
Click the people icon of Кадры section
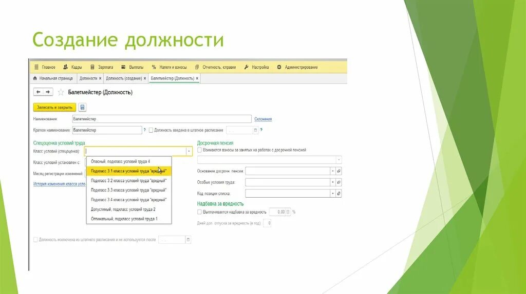pyautogui.click(x=65, y=67)
